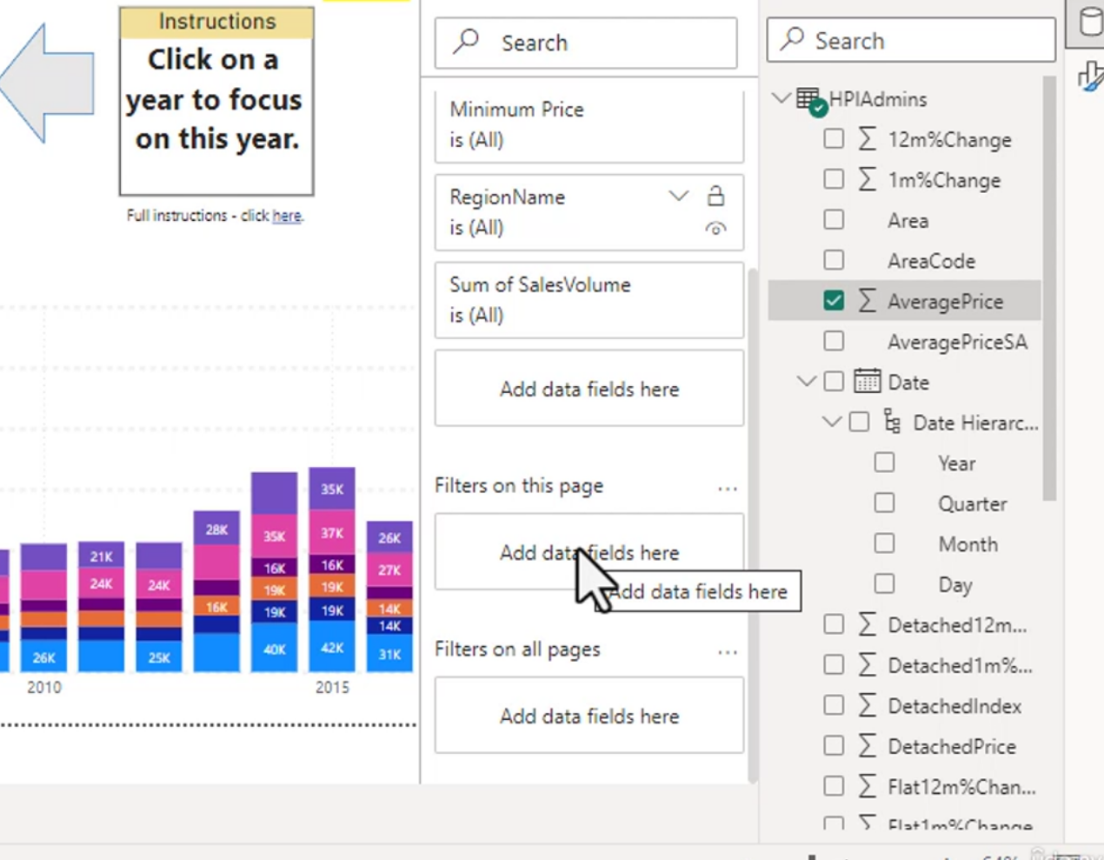Click the all-pages Add data fields well
Image resolution: width=1104 pixels, height=860 pixels.
click(589, 716)
